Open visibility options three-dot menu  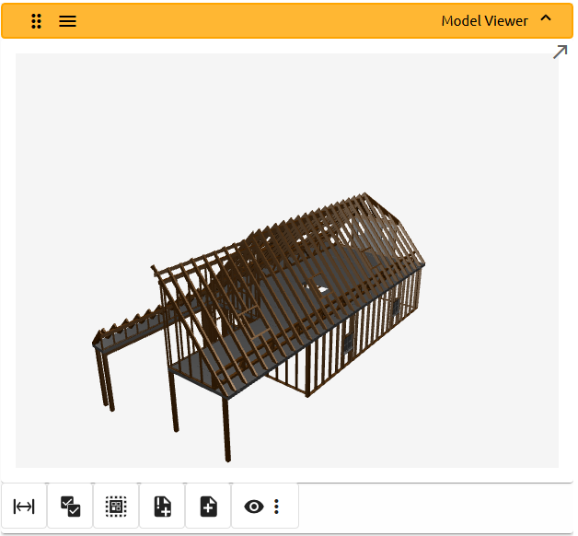[276, 507]
